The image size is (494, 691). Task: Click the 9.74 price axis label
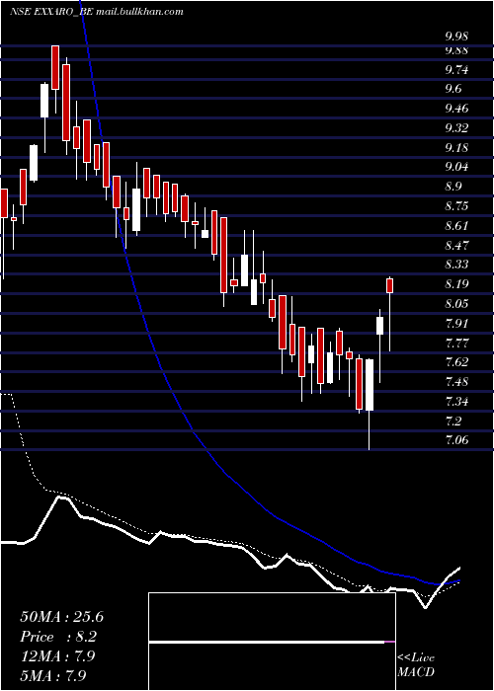pos(456,70)
